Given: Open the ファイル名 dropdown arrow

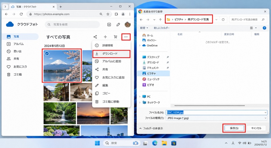Looking at the screenshot, I should (x=266, y=112).
